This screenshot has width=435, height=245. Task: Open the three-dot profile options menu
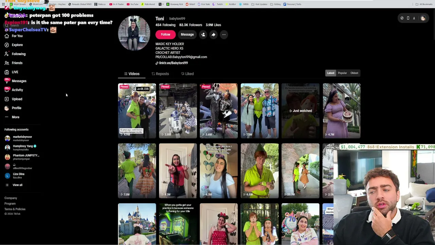coord(224,34)
